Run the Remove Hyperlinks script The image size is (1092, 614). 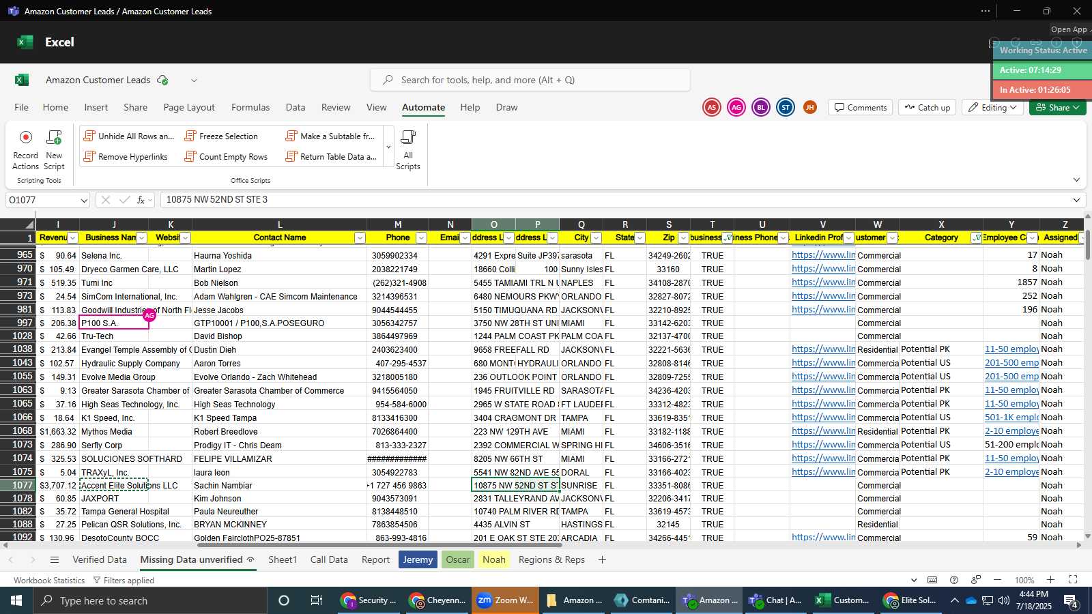pos(126,157)
